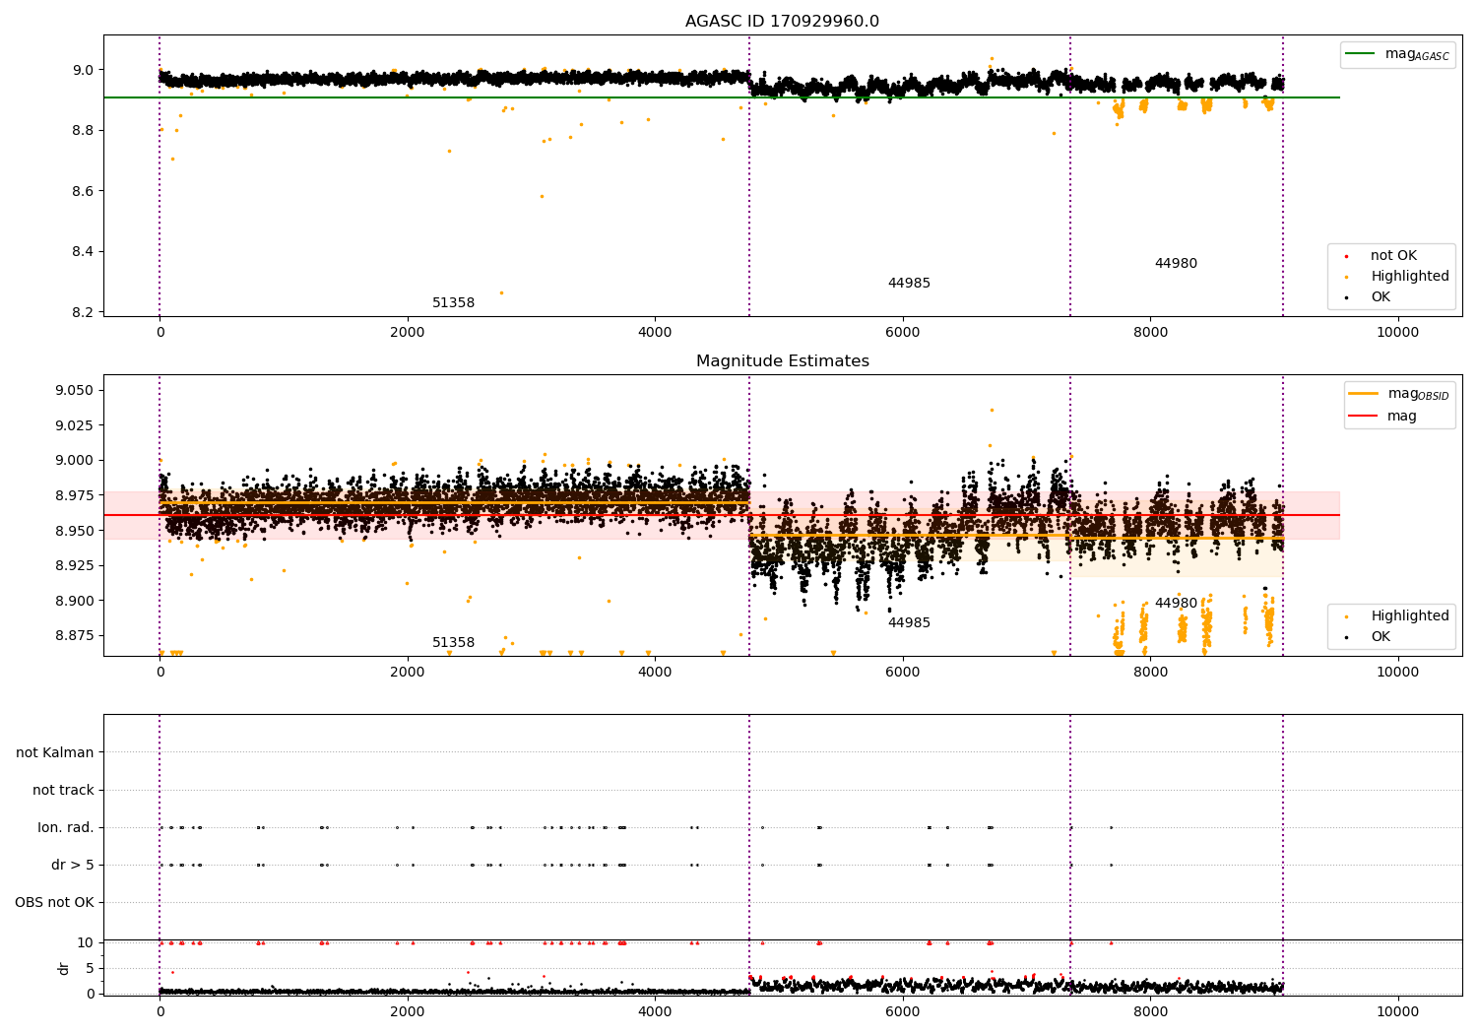Click the 8.875 y-axis tick label
The image size is (1477, 1034).
tap(74, 636)
